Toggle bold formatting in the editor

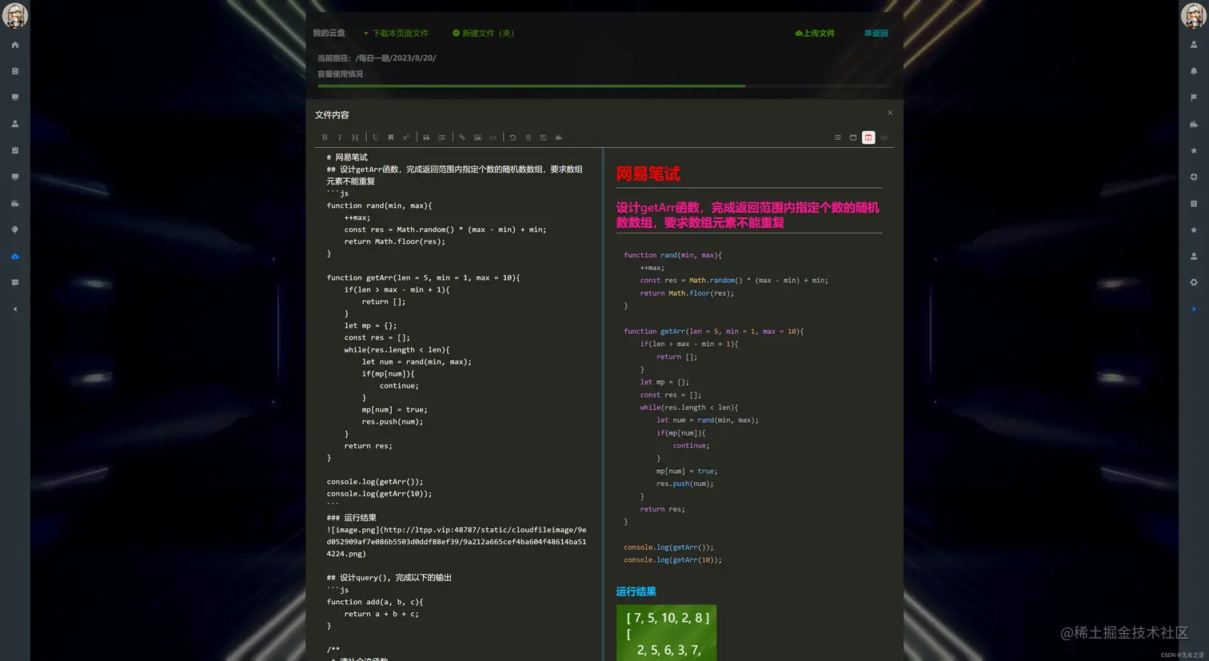click(x=325, y=137)
